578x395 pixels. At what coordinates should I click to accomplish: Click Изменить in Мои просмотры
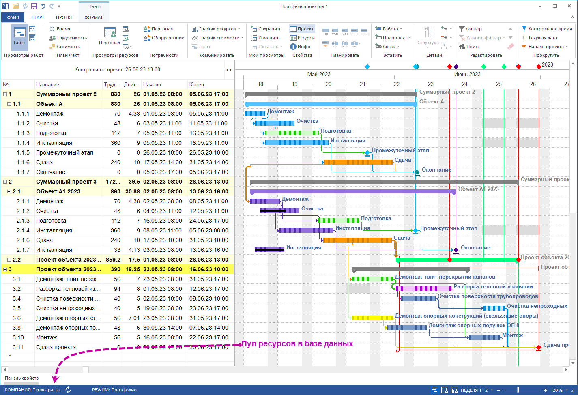tap(265, 38)
